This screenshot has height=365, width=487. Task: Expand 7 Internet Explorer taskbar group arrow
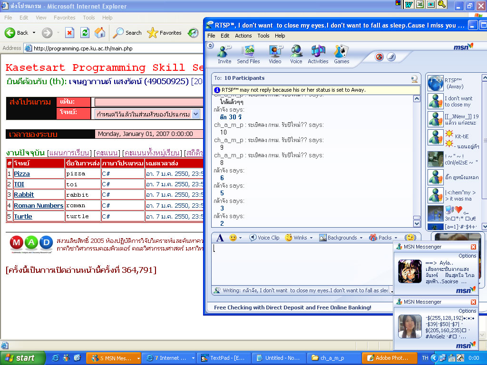193,358
